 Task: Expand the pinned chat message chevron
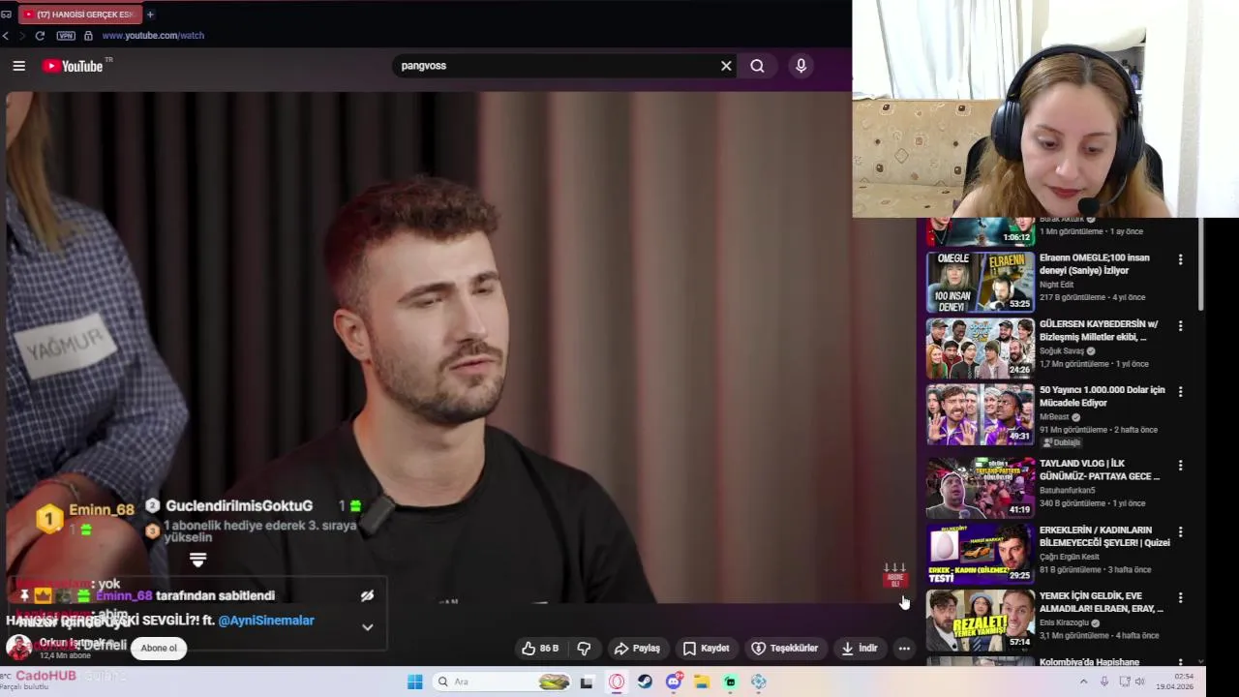[367, 627]
